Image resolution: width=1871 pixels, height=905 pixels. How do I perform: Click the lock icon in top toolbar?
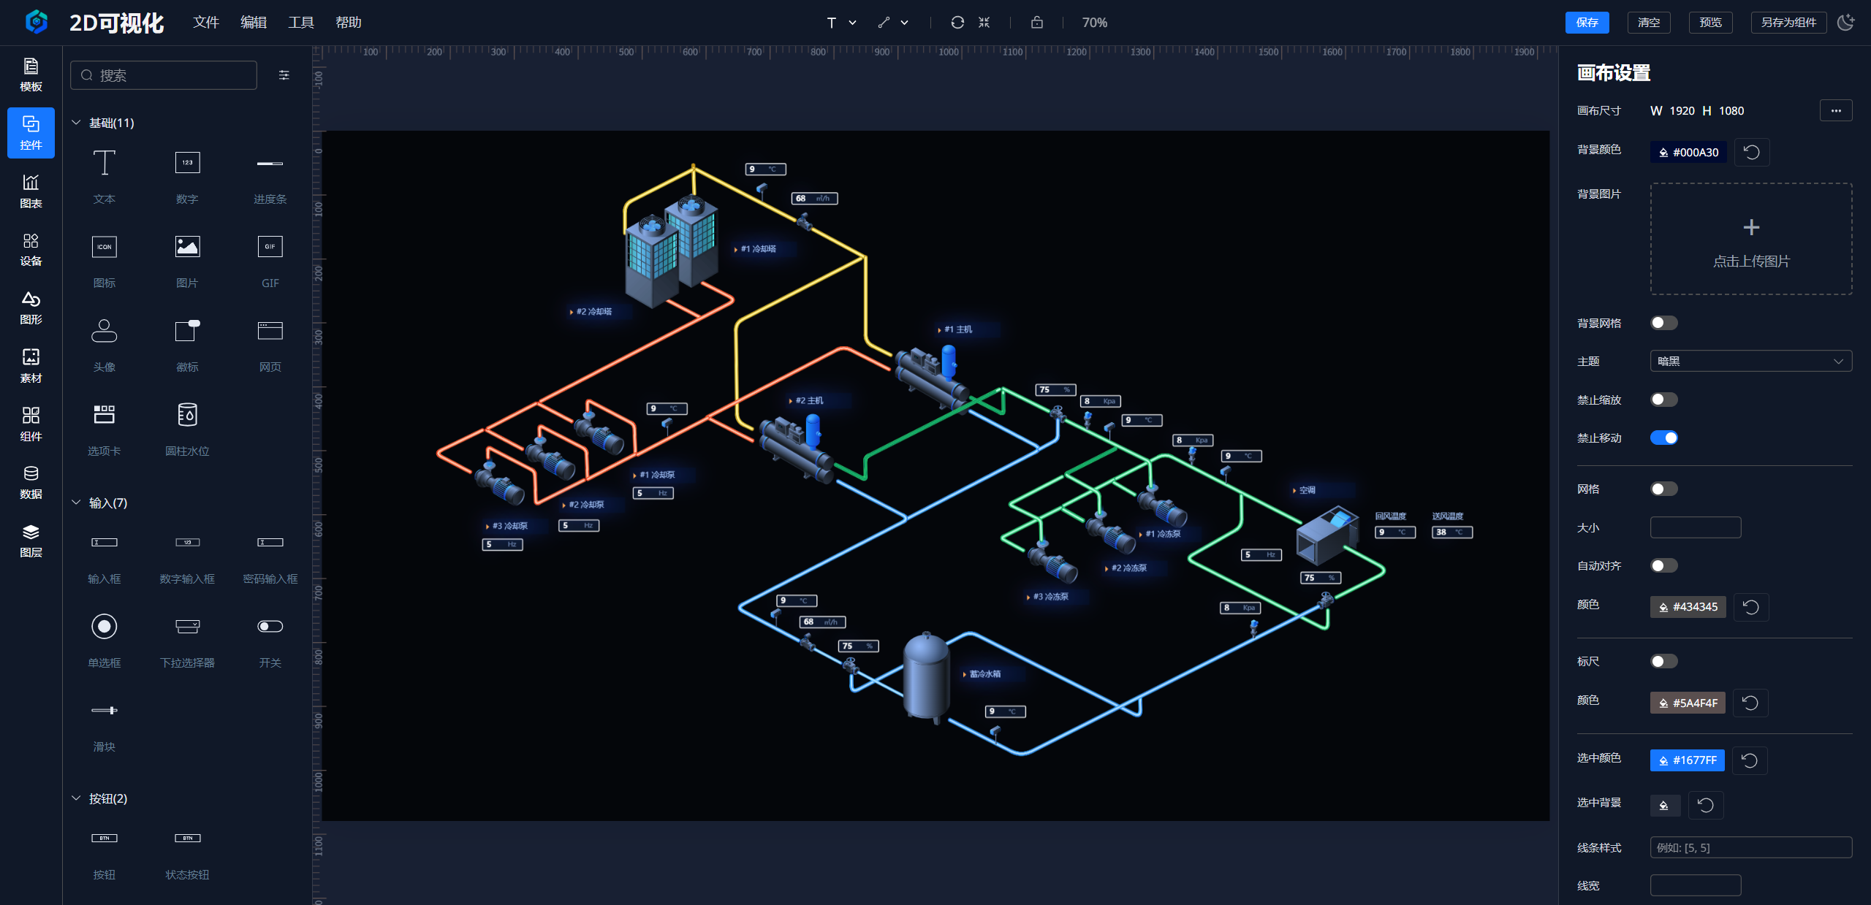tap(1036, 23)
